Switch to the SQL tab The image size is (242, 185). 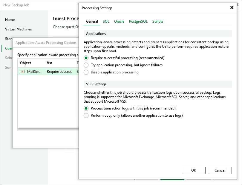coord(106,21)
